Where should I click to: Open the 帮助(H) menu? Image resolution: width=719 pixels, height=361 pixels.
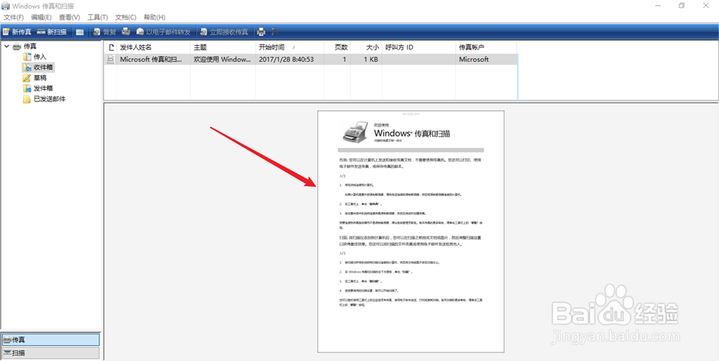coord(155,17)
